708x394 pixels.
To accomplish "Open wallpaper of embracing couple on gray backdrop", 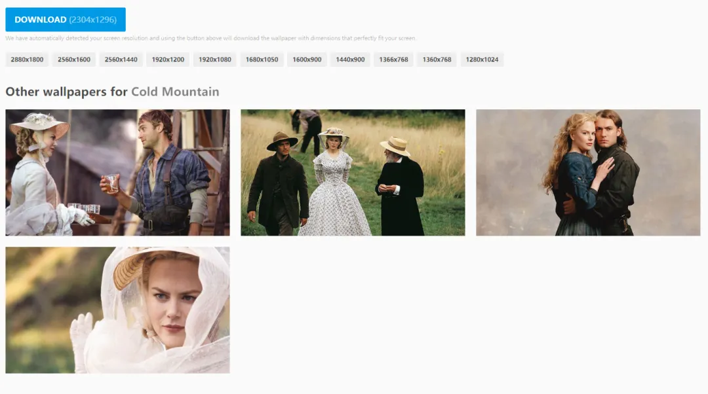I will (x=588, y=172).
